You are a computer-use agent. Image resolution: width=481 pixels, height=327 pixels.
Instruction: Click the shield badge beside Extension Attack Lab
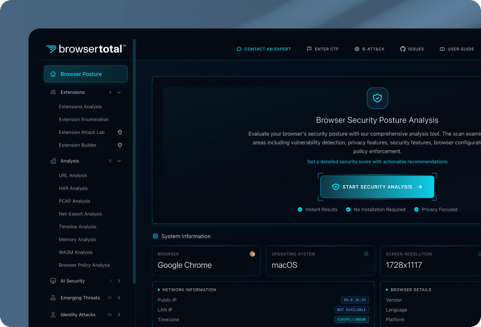[120, 132]
